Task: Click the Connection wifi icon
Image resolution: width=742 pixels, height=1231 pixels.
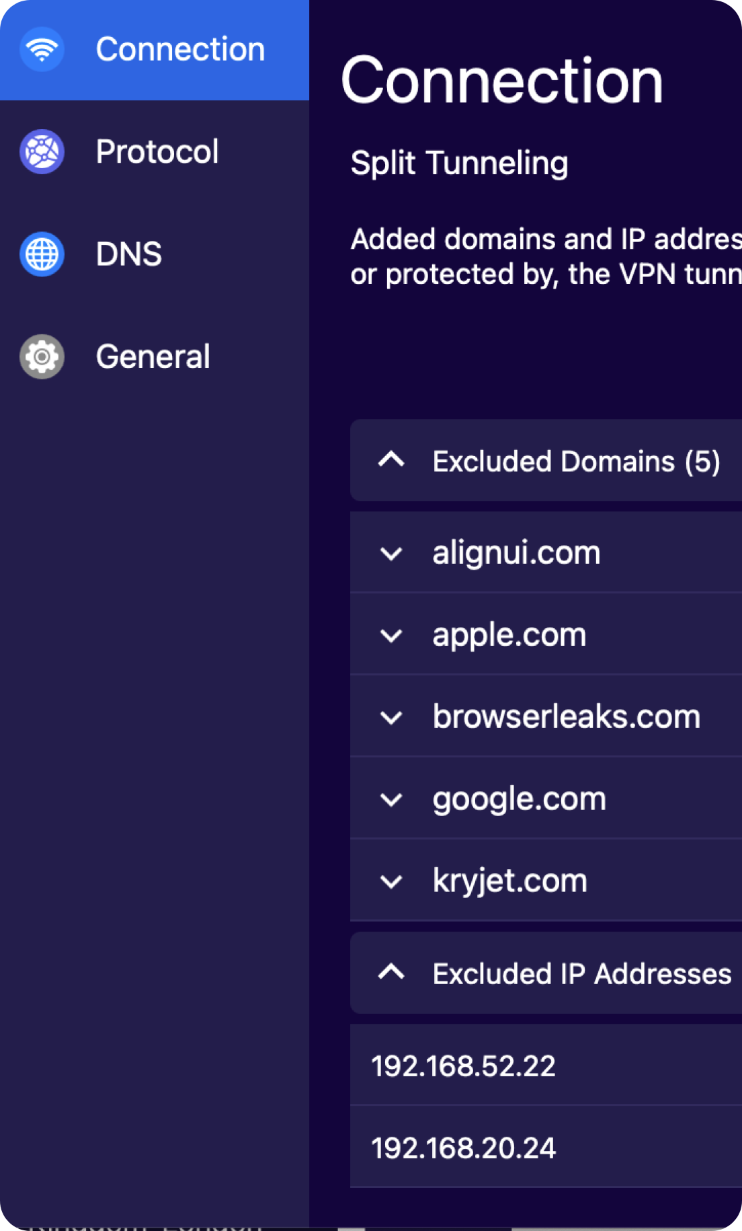Action: coord(42,48)
